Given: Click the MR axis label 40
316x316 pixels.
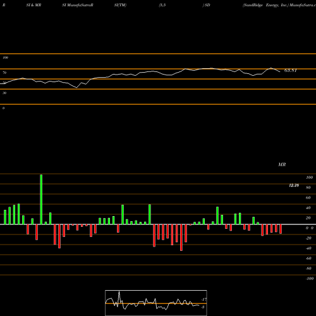Looking at the screenshot, I should (308, 208).
